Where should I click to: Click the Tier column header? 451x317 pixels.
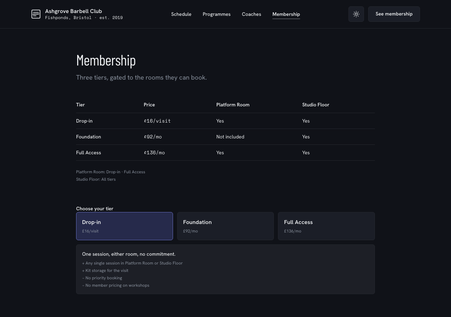[80, 105]
